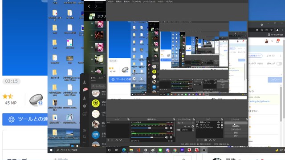285x160 pixels.
Task: Move scene up in OBS Scenes panel
Action: click(x=117, y=140)
